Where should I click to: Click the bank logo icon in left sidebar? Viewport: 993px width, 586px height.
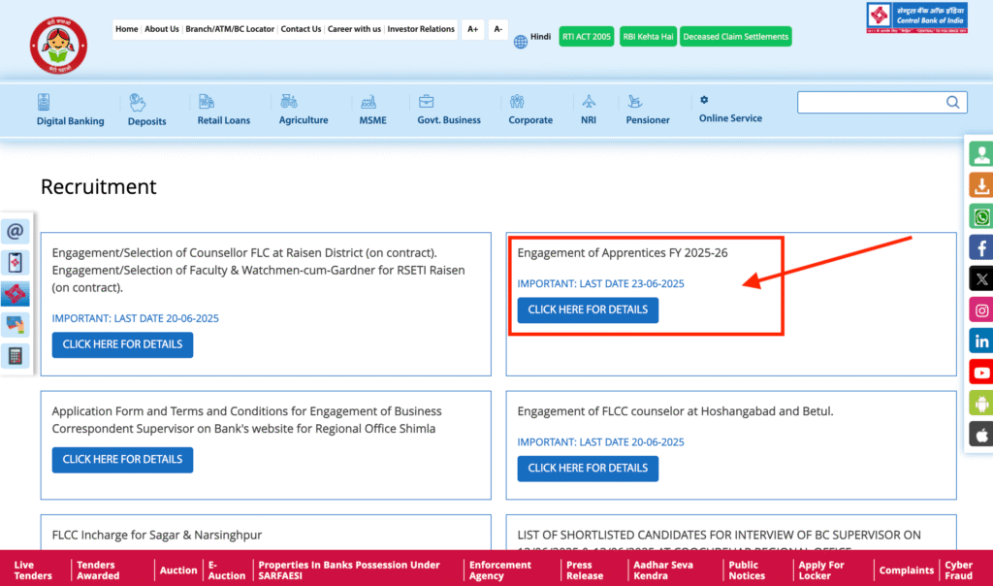tap(16, 293)
